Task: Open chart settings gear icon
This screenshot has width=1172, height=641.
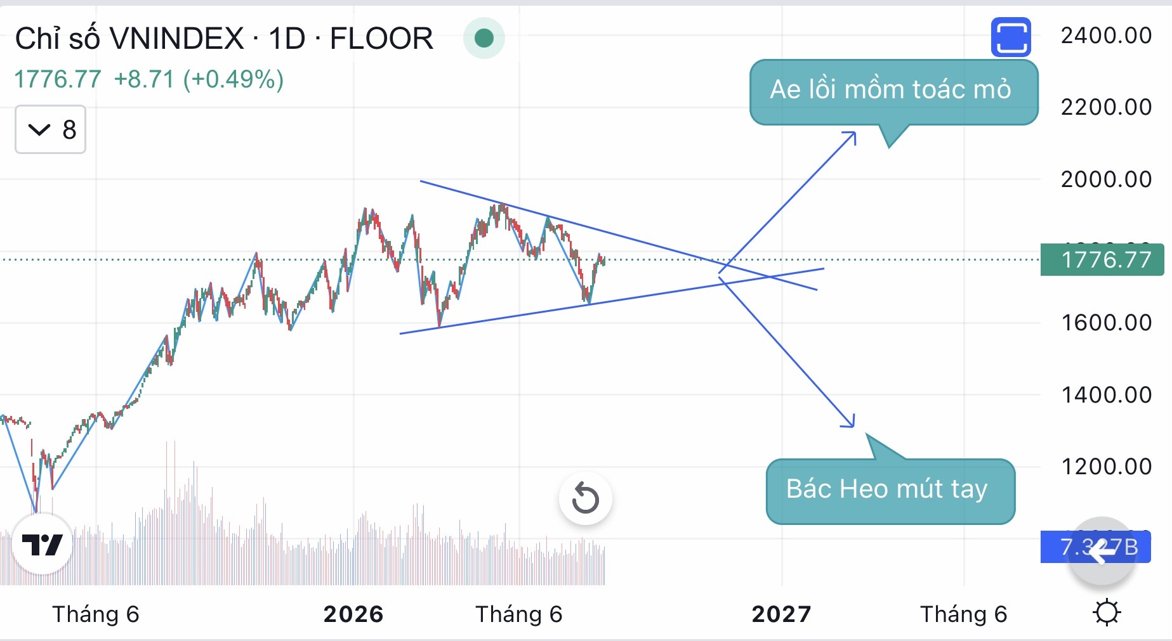Action: pos(1107,612)
